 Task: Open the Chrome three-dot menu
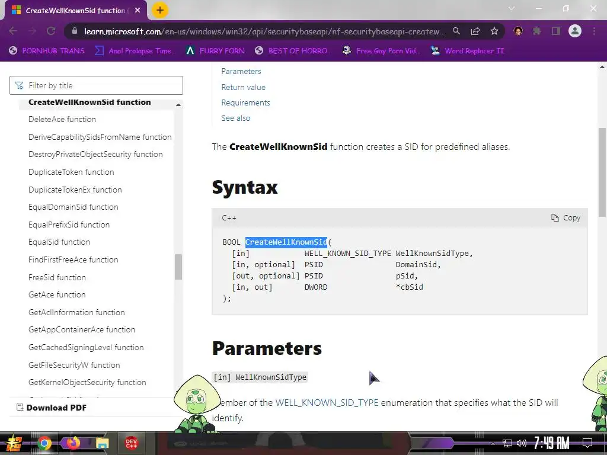pos(594,31)
